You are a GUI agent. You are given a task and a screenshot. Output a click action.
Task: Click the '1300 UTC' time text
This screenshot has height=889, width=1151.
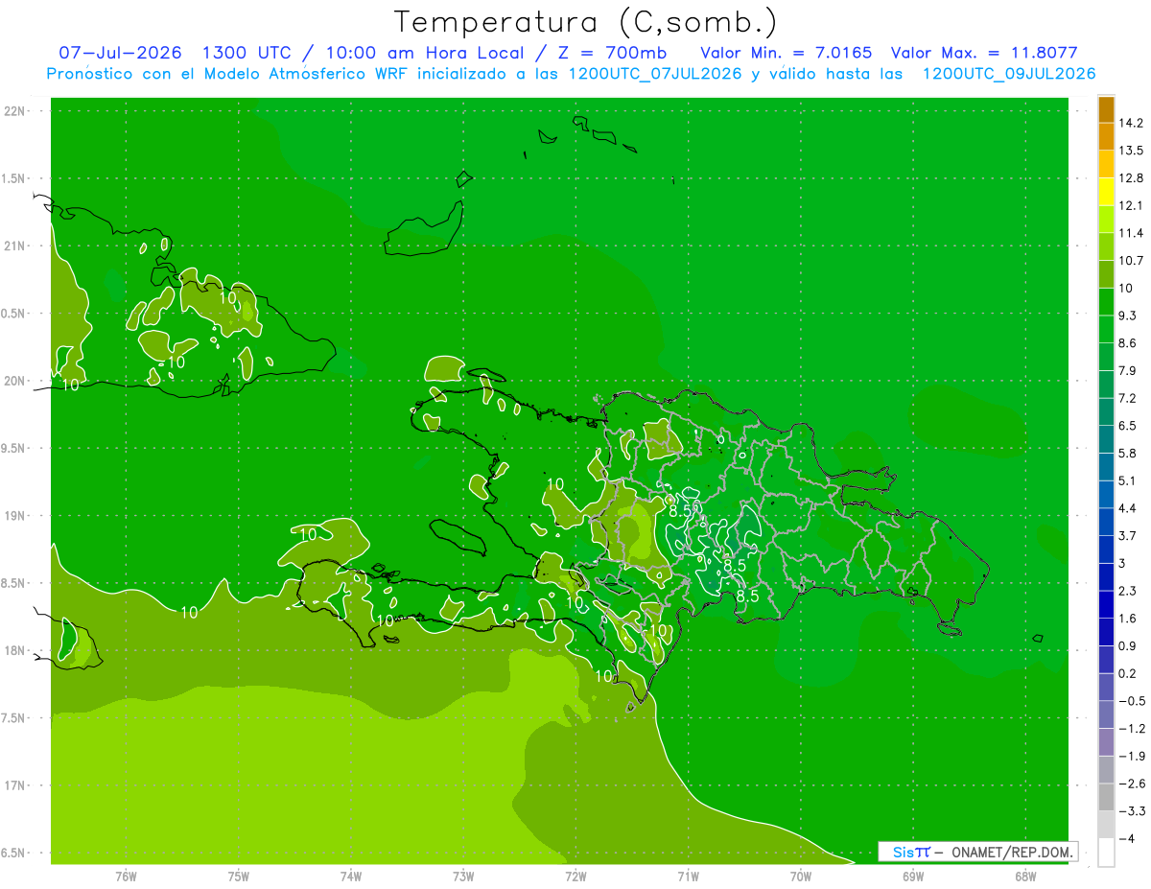point(249,53)
